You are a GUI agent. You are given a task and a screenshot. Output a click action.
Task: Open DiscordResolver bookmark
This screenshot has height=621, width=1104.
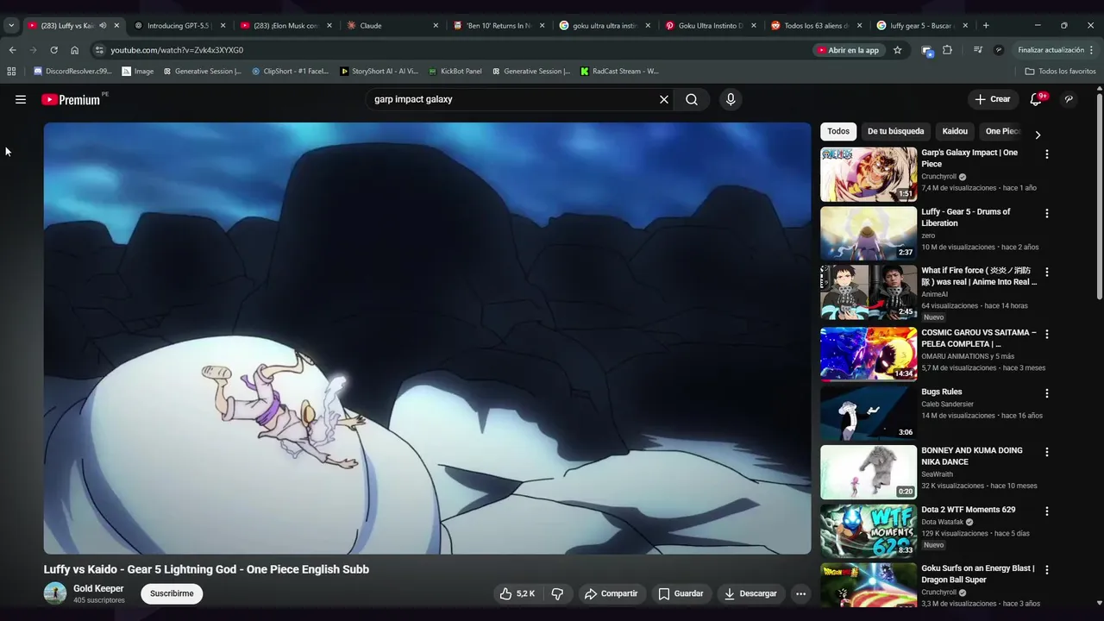pos(72,71)
